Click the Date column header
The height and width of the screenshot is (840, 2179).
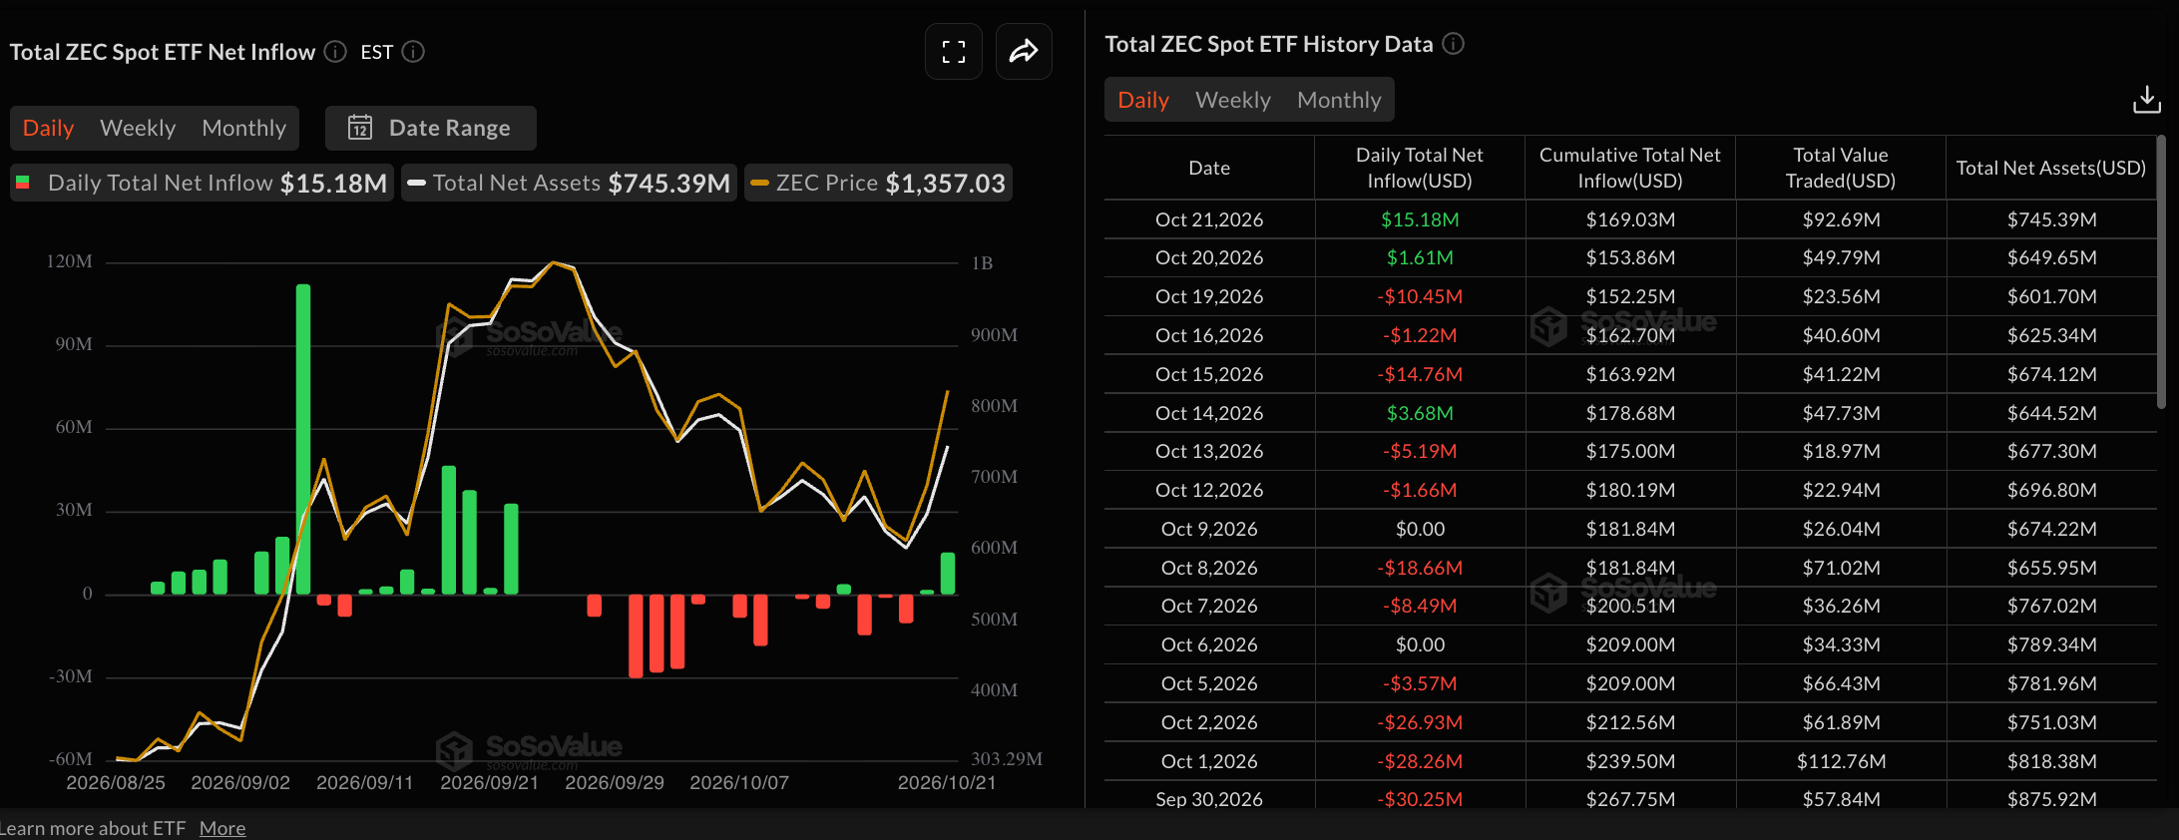pos(1209,168)
